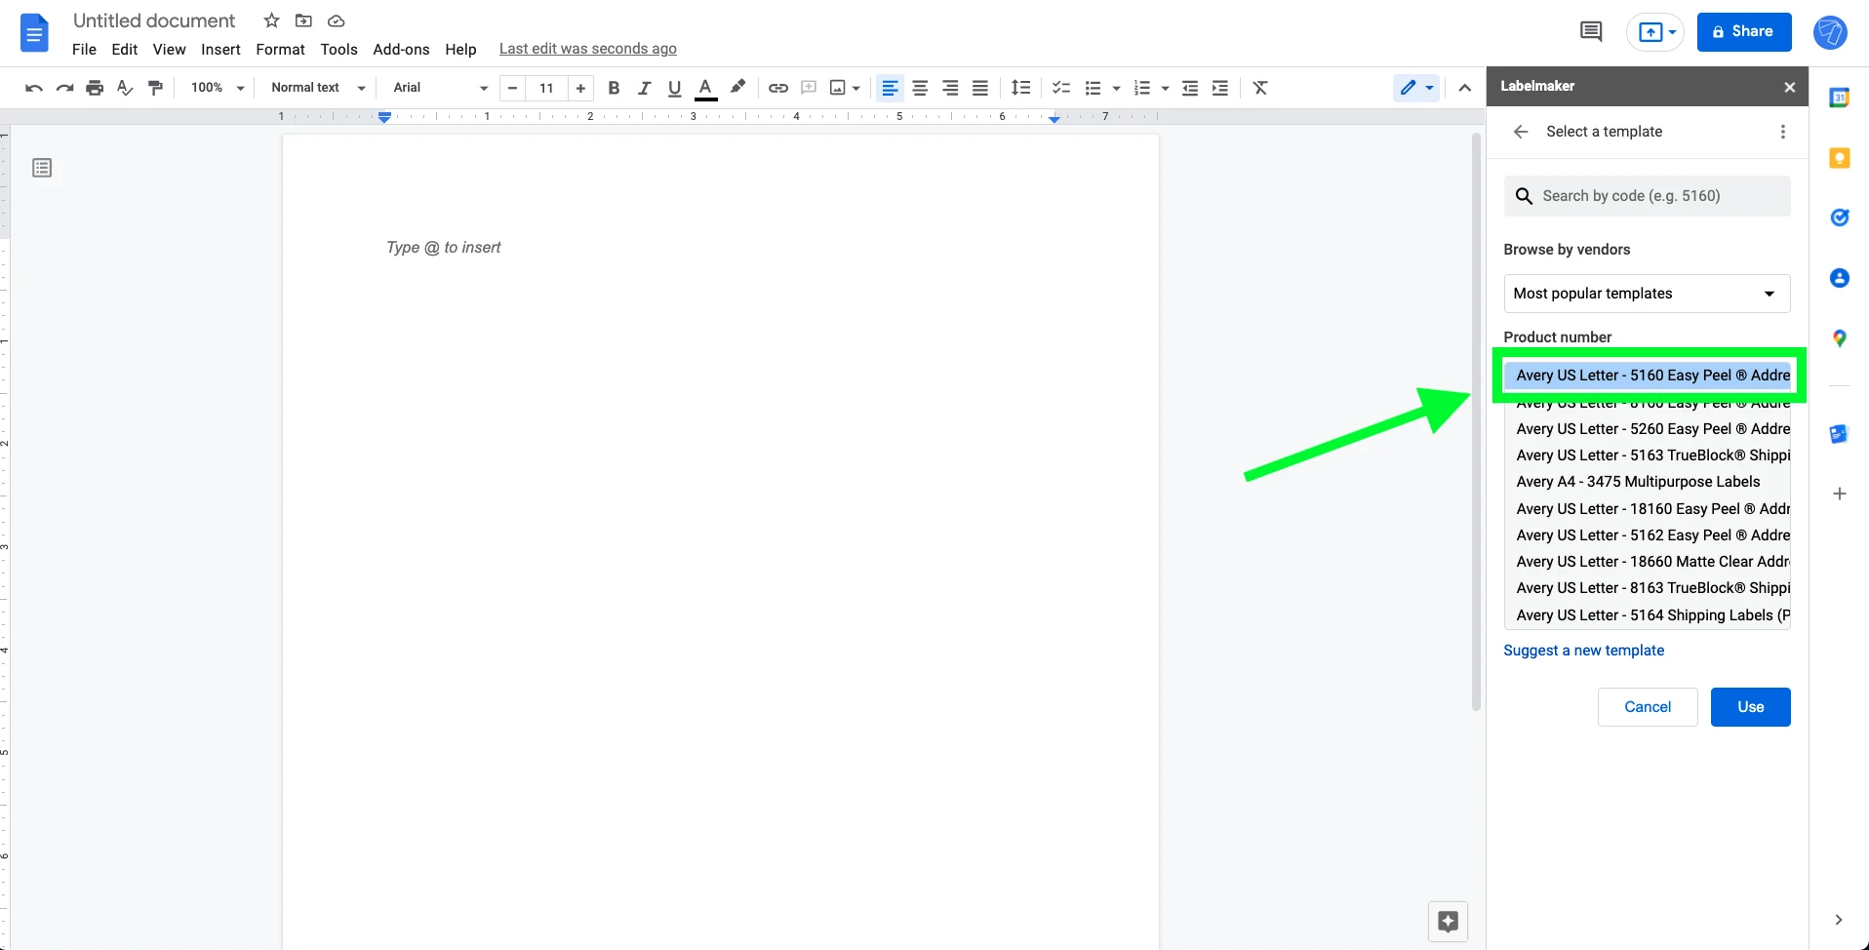Open line and paragraph spacing
1869x950 pixels.
tap(1021, 88)
